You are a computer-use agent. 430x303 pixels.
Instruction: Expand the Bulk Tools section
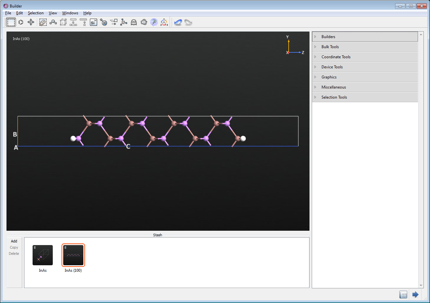365,47
